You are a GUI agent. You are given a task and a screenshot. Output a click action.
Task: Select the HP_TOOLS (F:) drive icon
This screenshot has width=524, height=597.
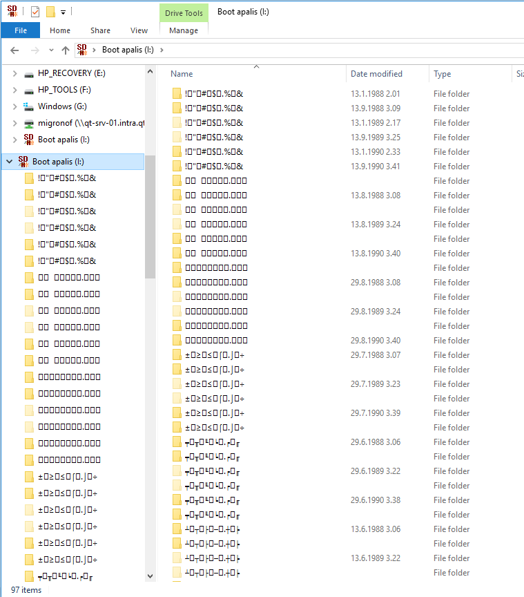point(28,90)
